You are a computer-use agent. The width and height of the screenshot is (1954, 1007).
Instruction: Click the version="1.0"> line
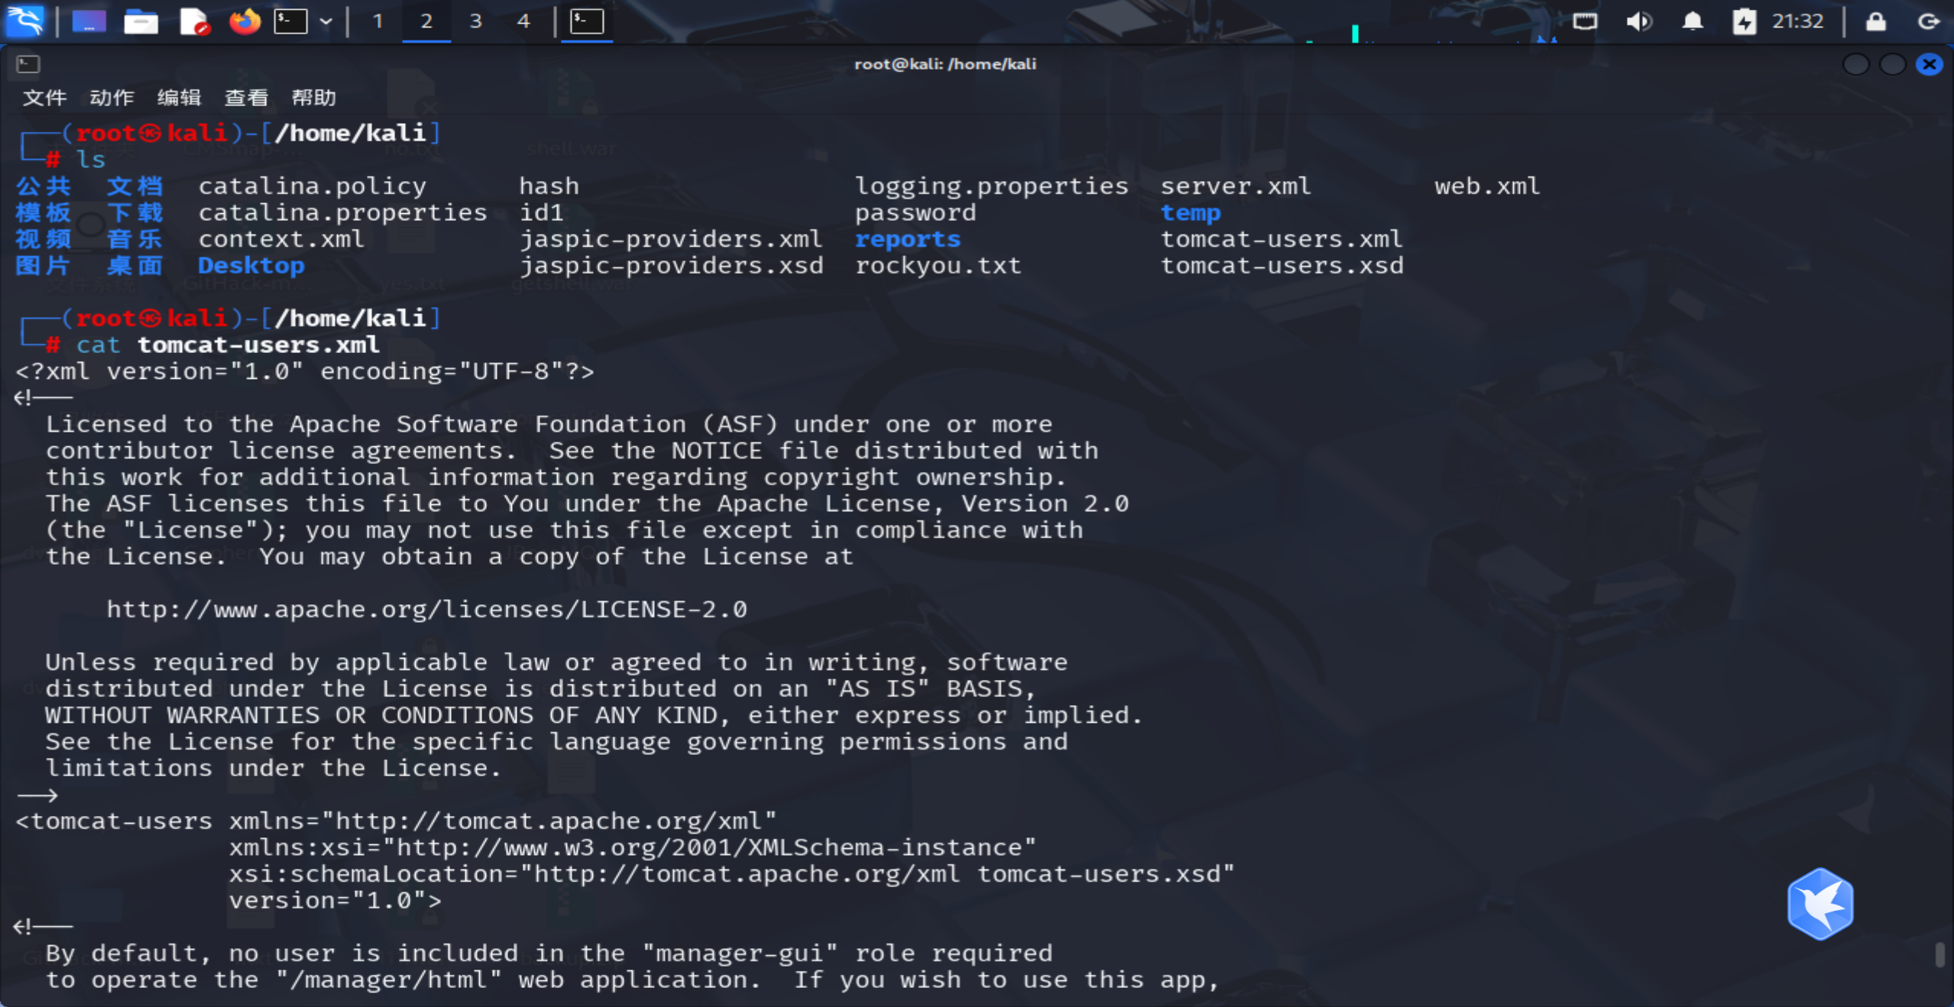[335, 901]
